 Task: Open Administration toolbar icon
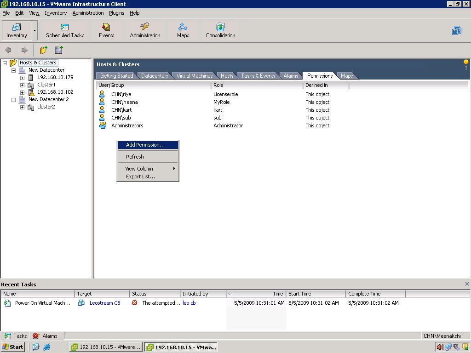point(145,31)
